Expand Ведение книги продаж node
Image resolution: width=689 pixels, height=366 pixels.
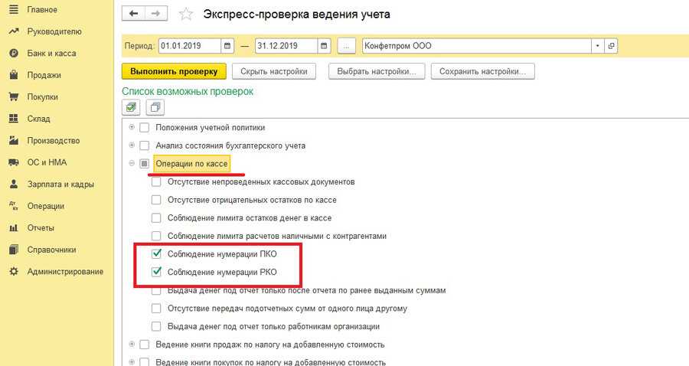[132, 344]
